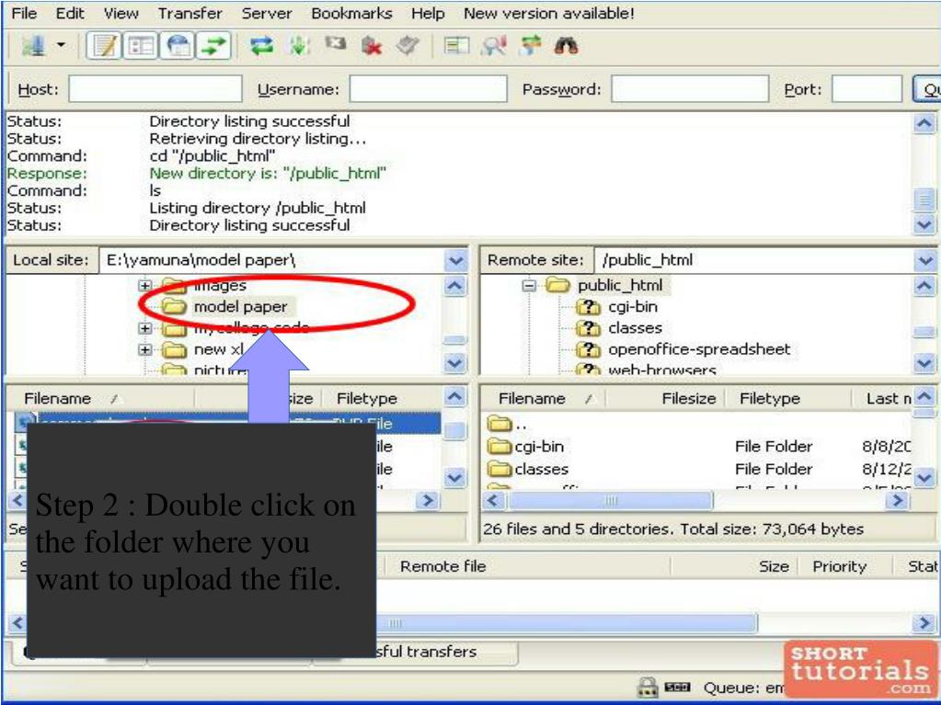
Task: Select classes in the remote tree
Action: (x=635, y=328)
